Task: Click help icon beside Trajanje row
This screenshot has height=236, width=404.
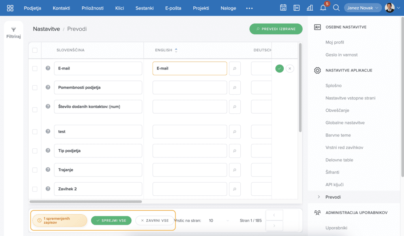Action: (x=48, y=169)
